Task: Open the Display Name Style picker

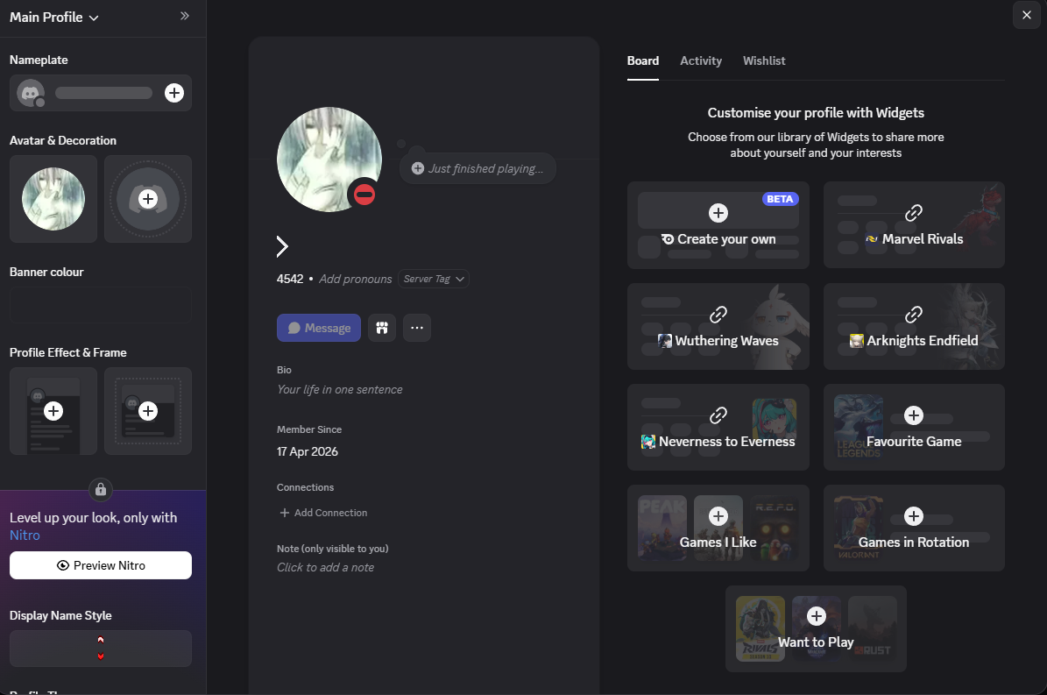Action: pyautogui.click(x=100, y=649)
